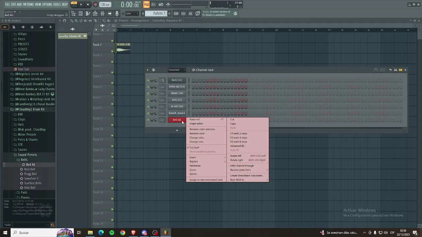Viewport: 422px width, 237px height.
Task: Expand the Replace submenu
Action: click(x=206, y=162)
